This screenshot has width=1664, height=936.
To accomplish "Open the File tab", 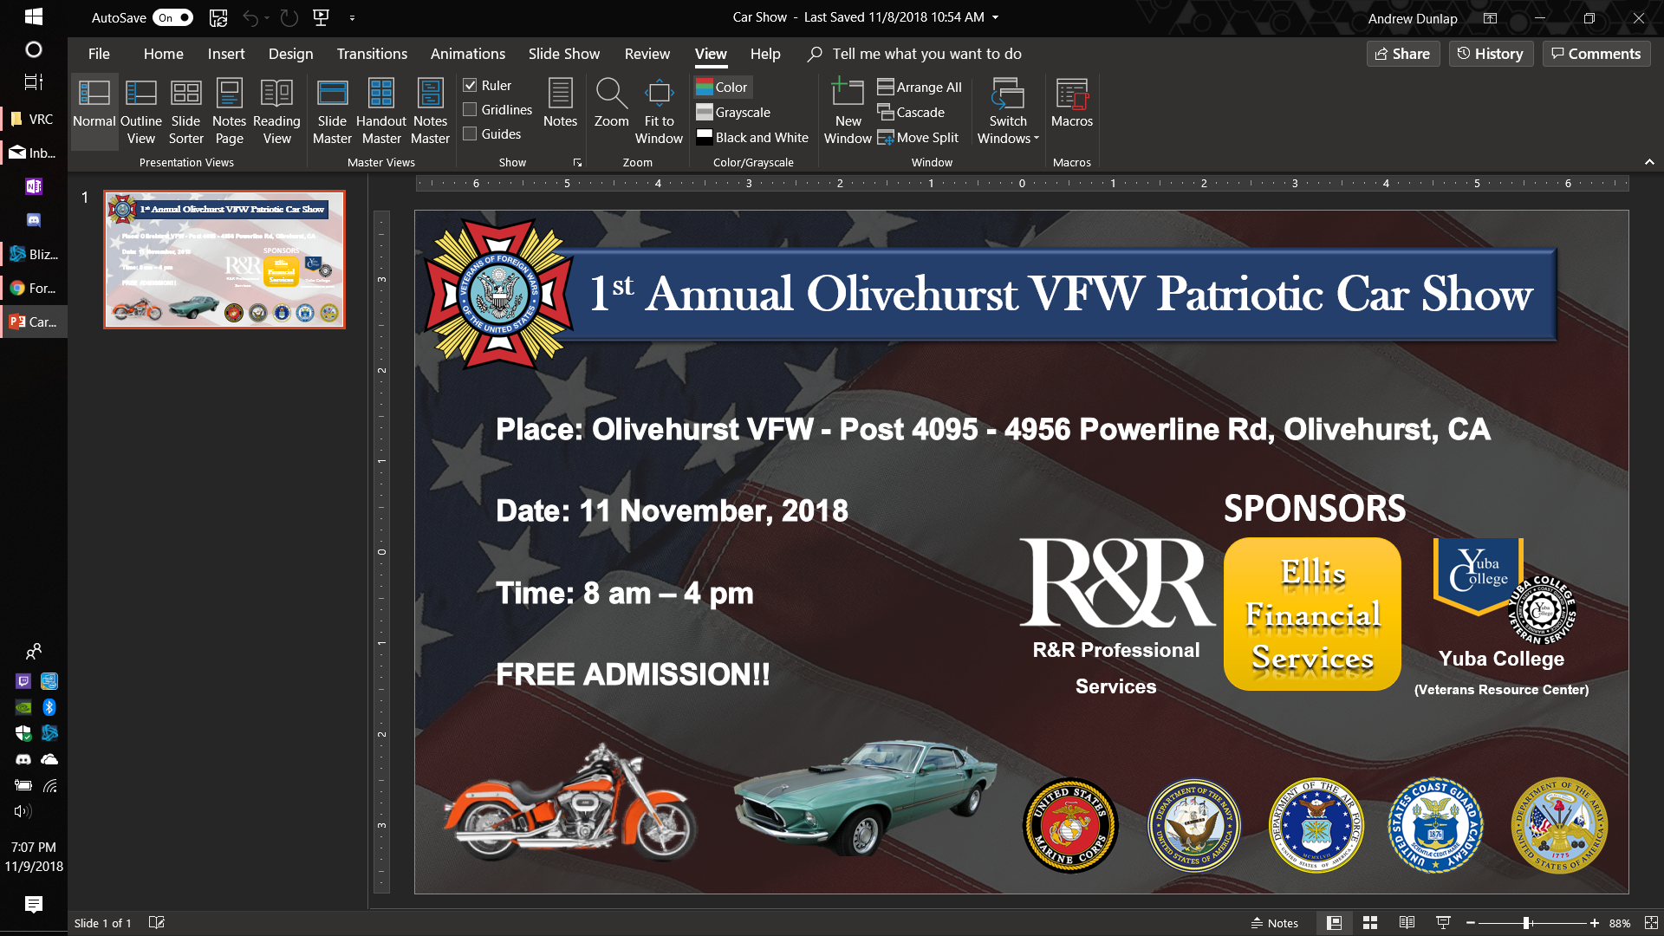I will (99, 54).
